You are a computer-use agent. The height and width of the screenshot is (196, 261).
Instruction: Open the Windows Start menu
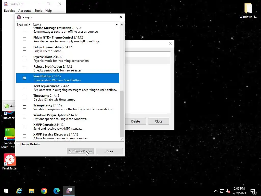tap(6, 191)
